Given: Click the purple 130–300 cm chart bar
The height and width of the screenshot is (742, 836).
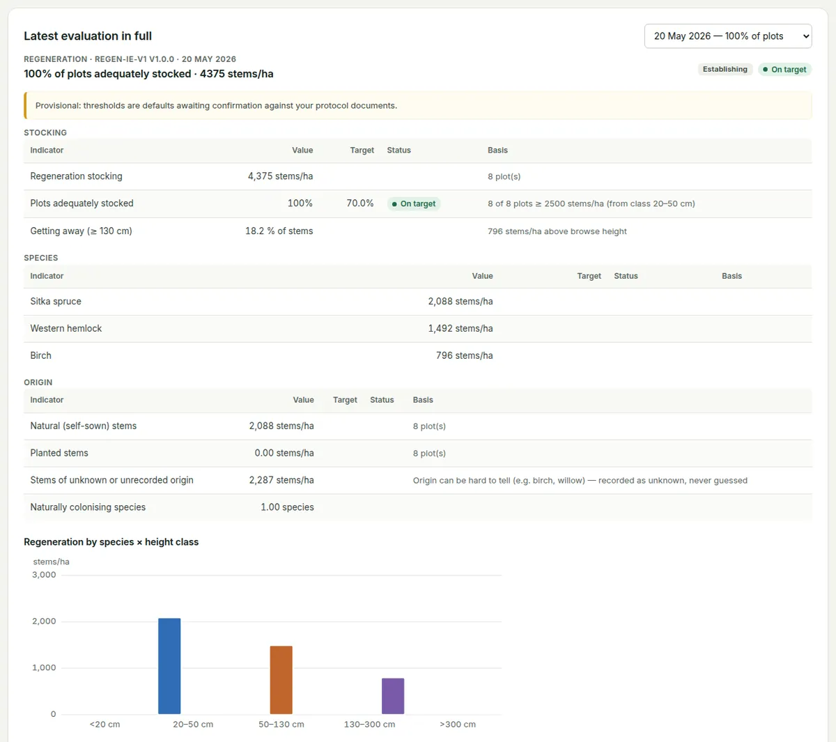Looking at the screenshot, I should (x=393, y=696).
